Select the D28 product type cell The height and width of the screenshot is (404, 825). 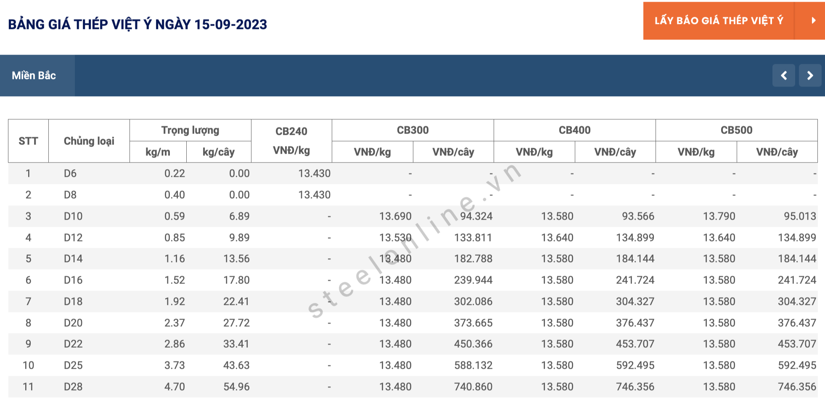click(73, 387)
